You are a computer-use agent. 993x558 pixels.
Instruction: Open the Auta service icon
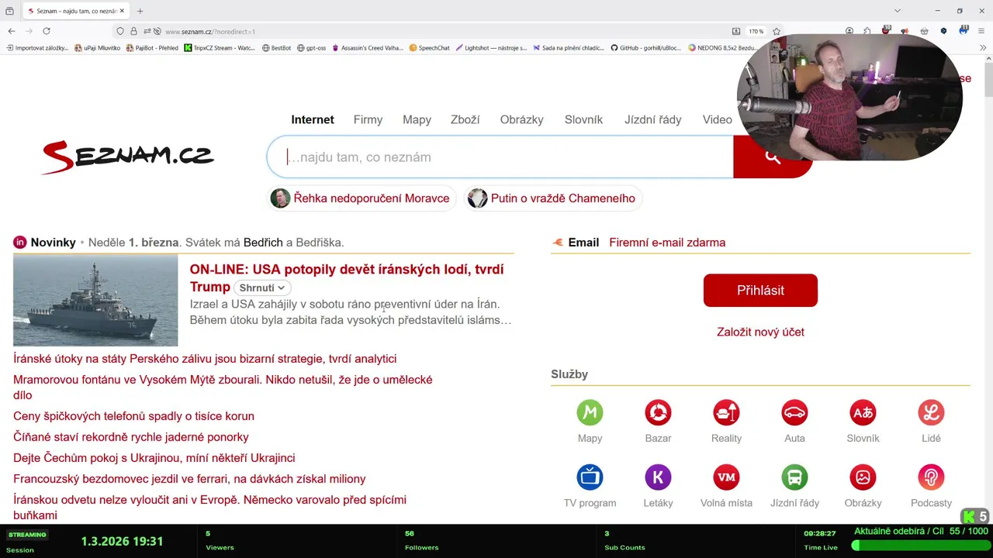pos(794,412)
